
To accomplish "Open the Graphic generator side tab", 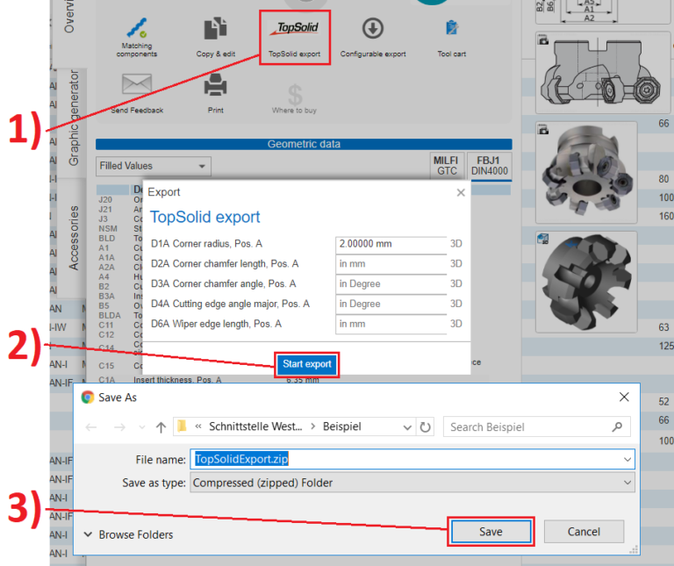I will pos(74,118).
